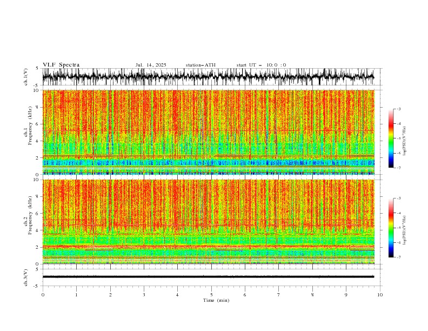This screenshot has width=428, height=331.
Task: Click time axis tick label 6
Action: point(245,295)
